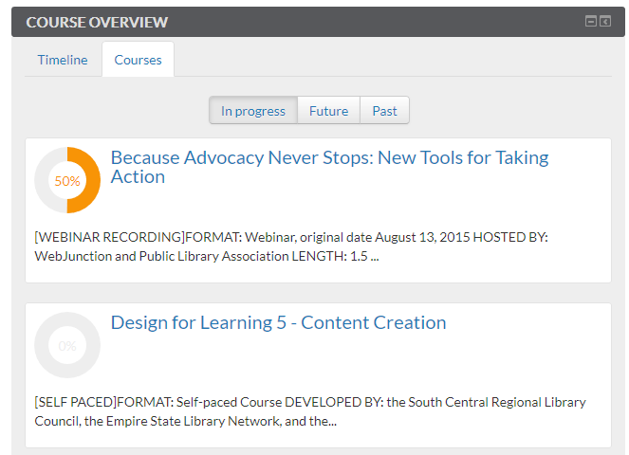This screenshot has height=455, width=629.
Task: Click the faint 0% percentage label
Action: pos(67,346)
